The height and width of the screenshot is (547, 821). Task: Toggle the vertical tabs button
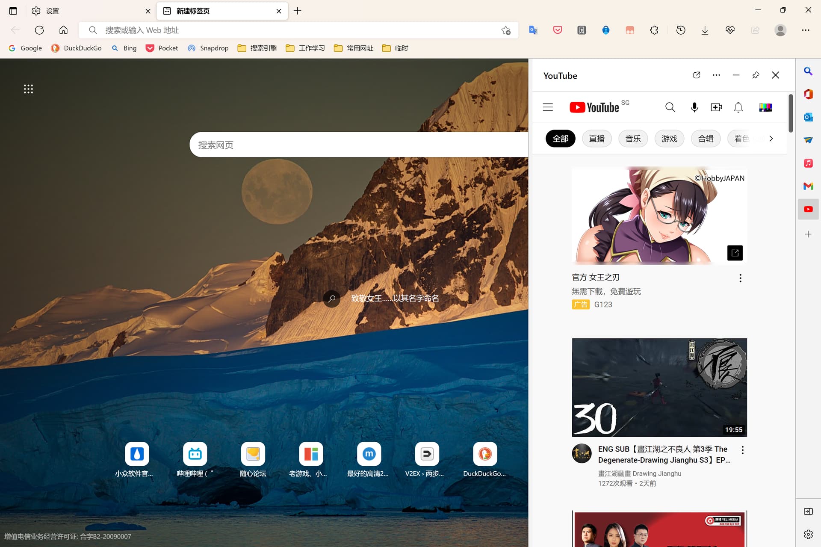click(13, 11)
